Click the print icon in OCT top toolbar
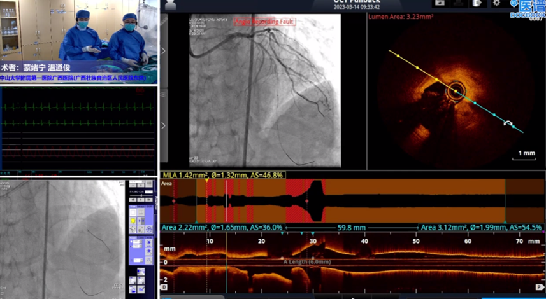The height and width of the screenshot is (299, 546). tap(459, 3)
